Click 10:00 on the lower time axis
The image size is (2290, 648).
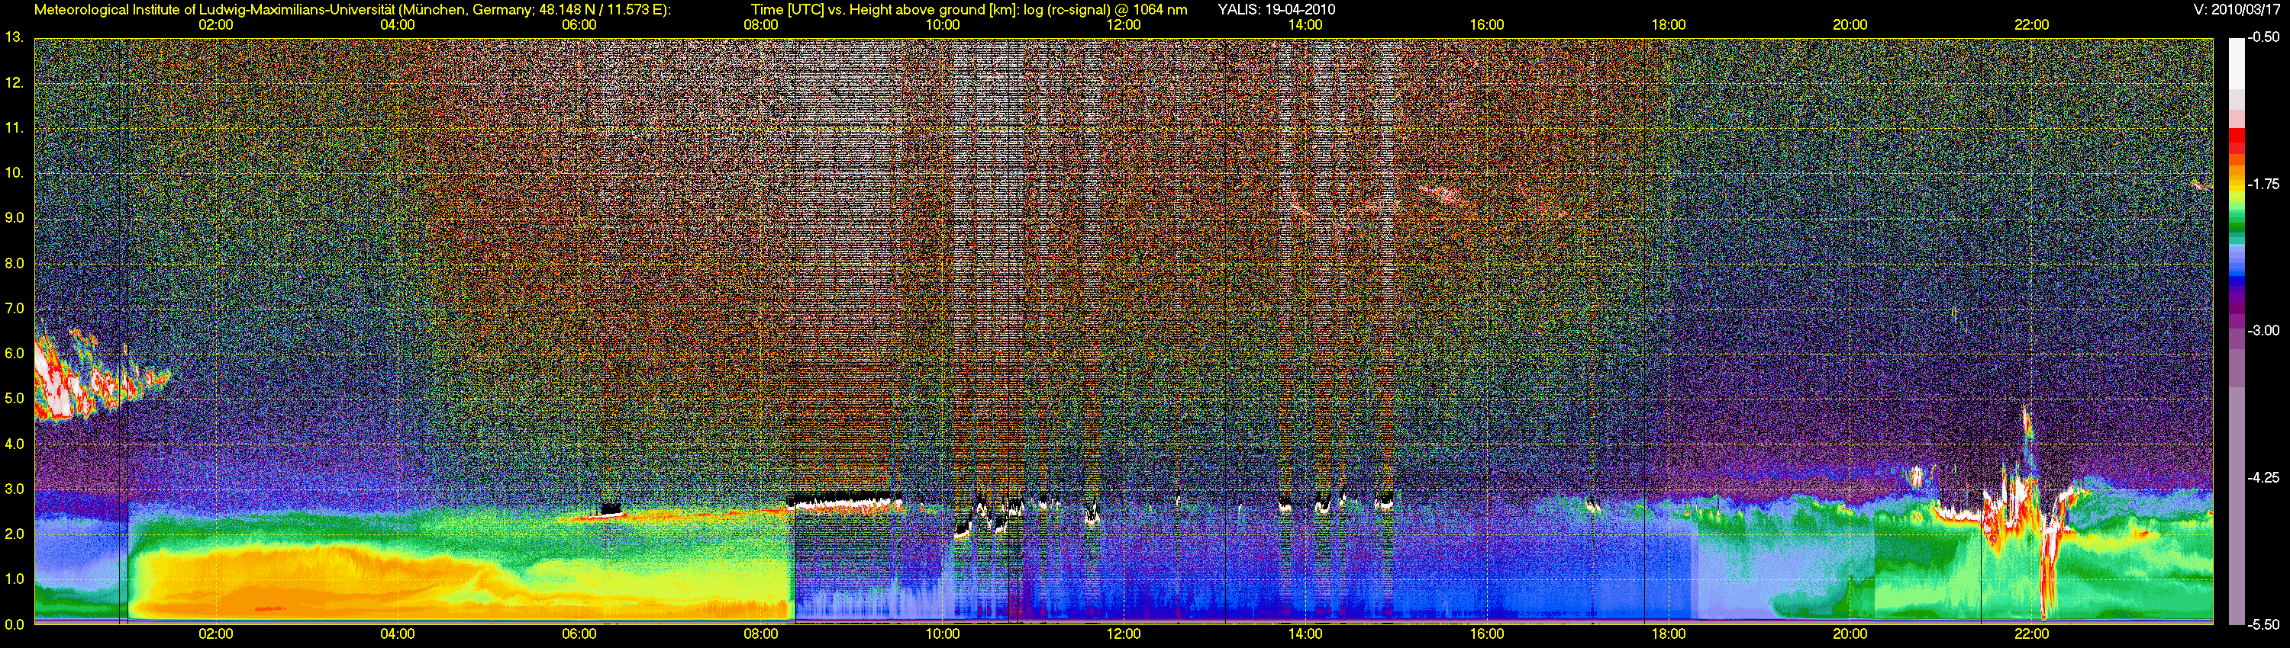(942, 634)
